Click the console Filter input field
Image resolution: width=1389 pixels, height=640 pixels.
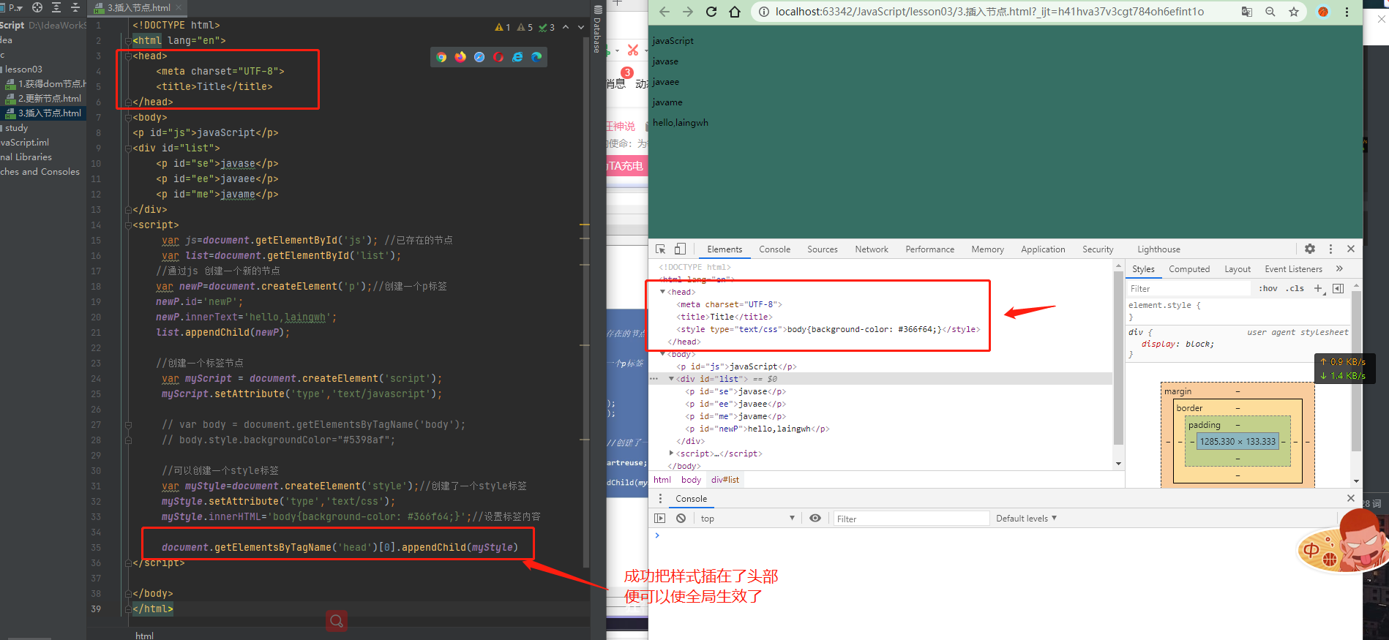click(x=911, y=519)
